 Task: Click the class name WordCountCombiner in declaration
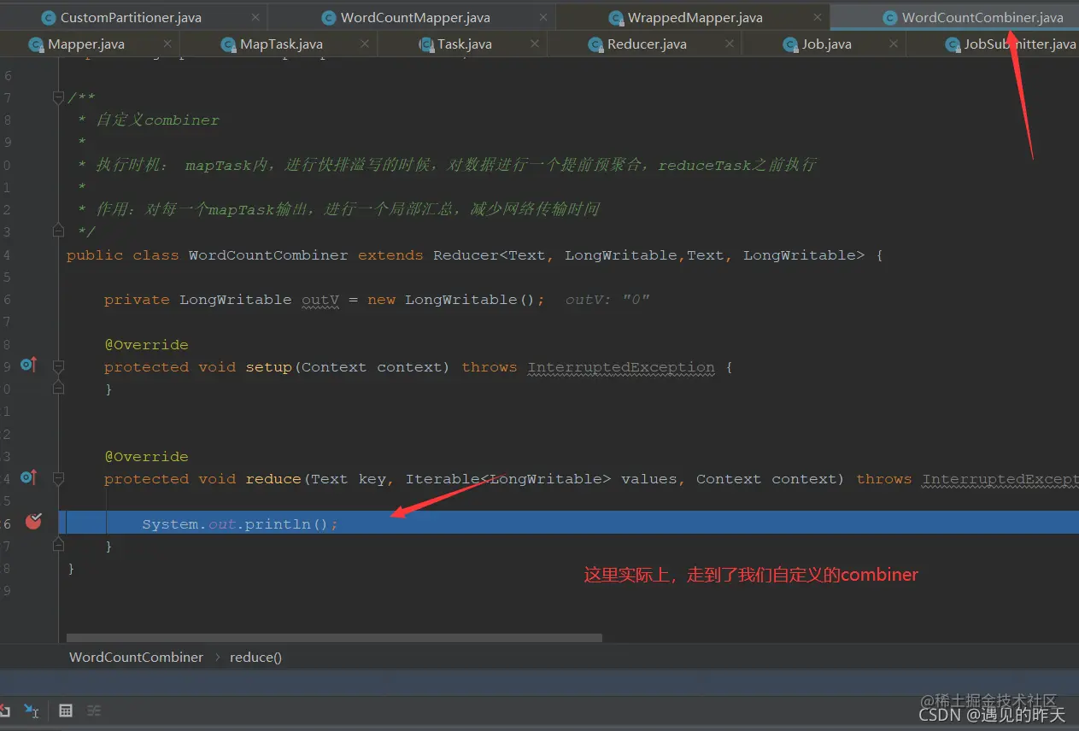point(268,255)
